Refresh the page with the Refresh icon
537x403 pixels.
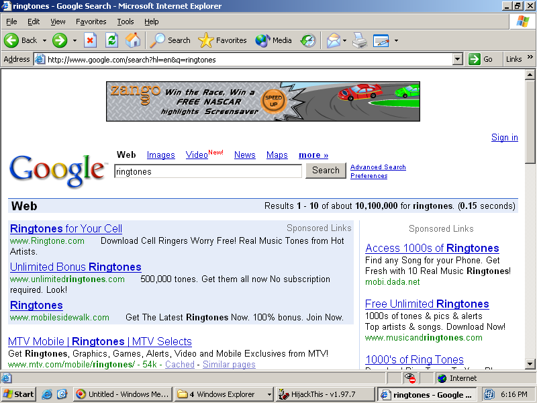111,40
